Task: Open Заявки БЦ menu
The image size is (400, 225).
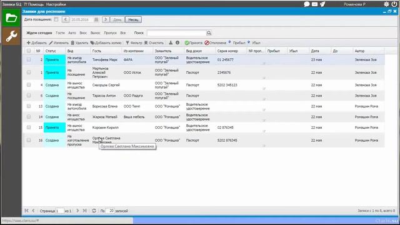Action: click(x=11, y=4)
